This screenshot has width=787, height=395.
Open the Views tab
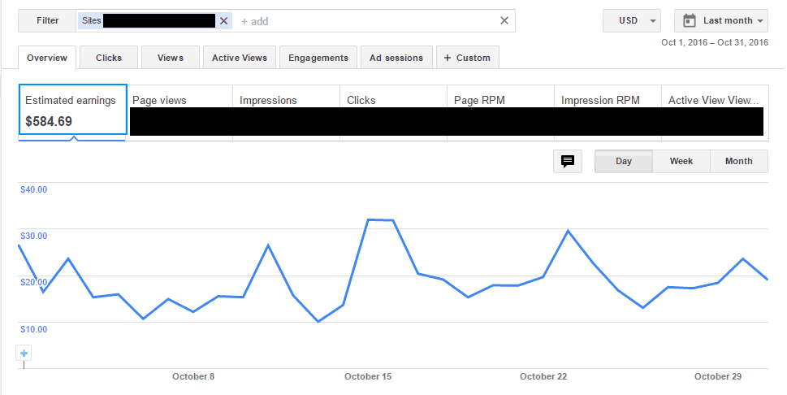coord(171,58)
